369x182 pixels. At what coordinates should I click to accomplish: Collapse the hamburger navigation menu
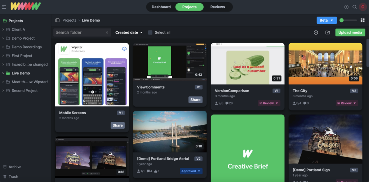4,7
